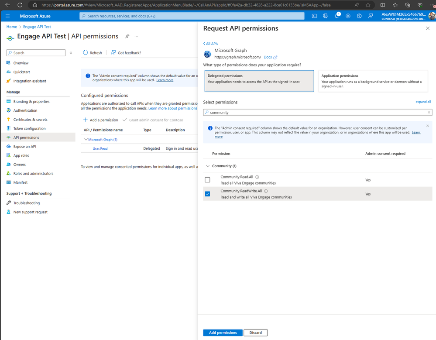Go back to All APIs
The image size is (436, 340).
tap(210, 44)
